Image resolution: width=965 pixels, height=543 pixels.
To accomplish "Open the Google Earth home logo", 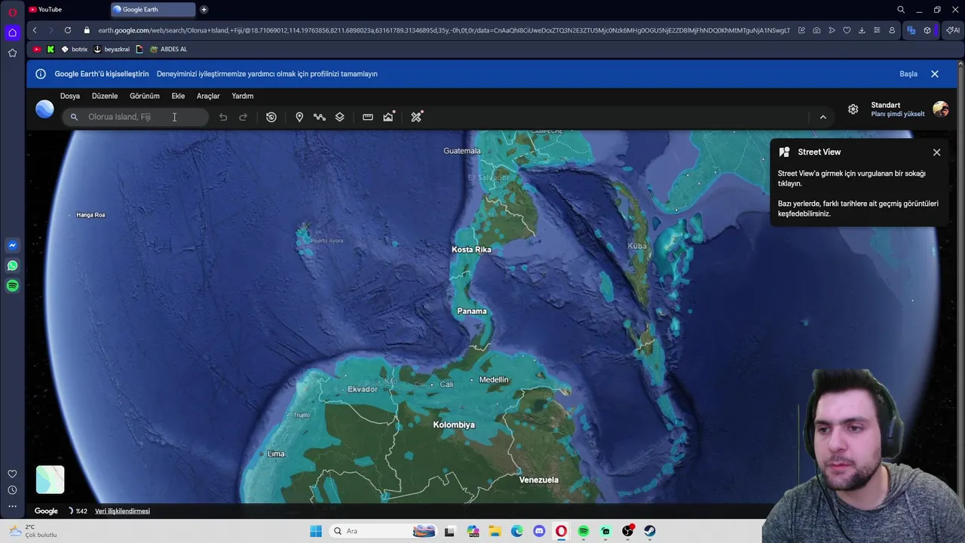I will 44,109.
